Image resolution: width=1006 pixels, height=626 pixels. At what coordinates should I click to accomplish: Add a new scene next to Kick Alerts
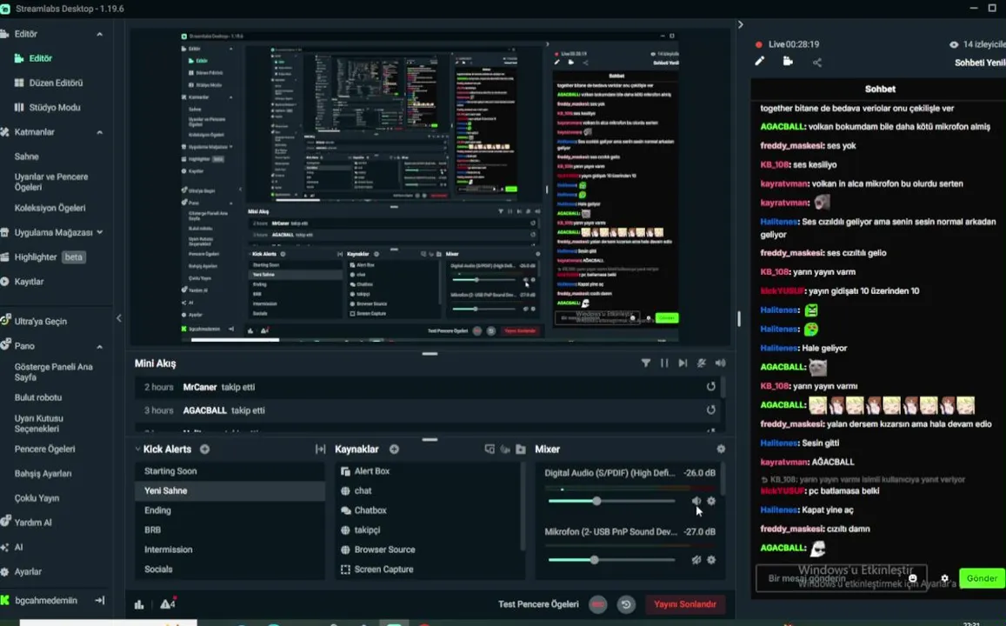(x=204, y=449)
